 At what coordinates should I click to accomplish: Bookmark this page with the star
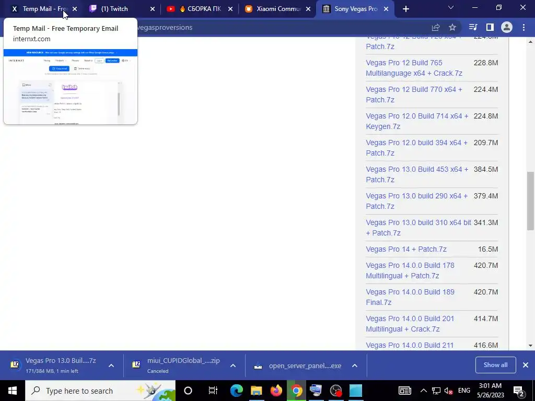tap(452, 27)
